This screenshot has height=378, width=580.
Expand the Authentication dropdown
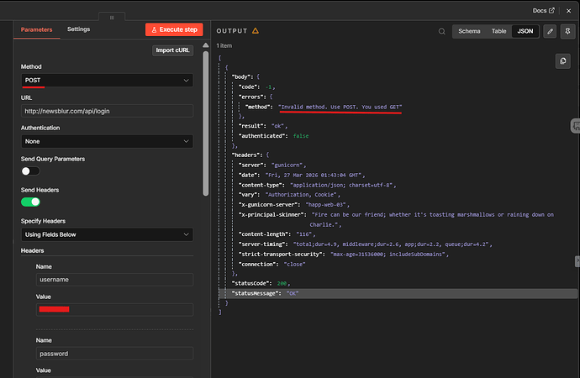(108, 141)
